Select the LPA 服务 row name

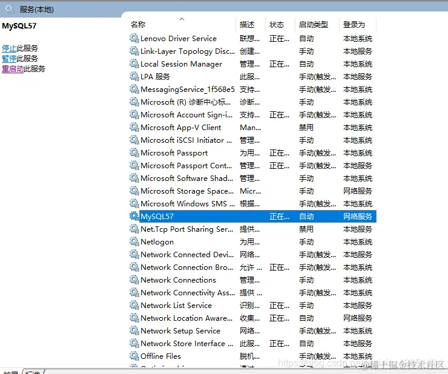155,77
